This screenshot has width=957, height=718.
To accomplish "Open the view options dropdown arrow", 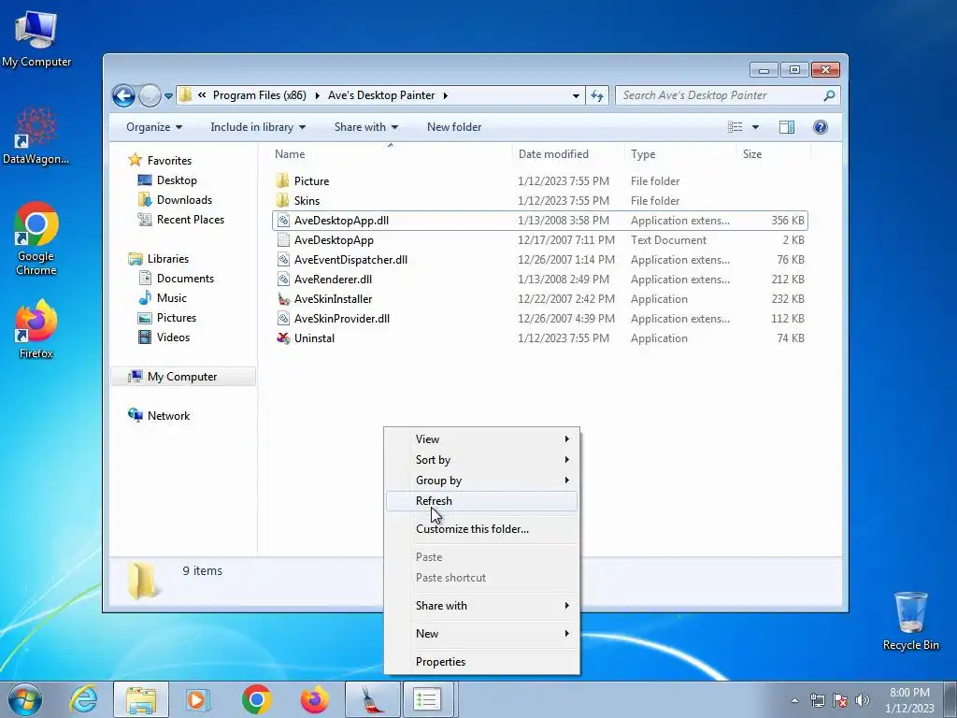I will coord(755,127).
